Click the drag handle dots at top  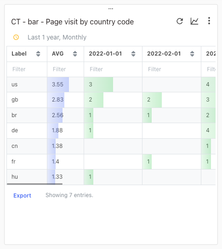click(111, 9)
